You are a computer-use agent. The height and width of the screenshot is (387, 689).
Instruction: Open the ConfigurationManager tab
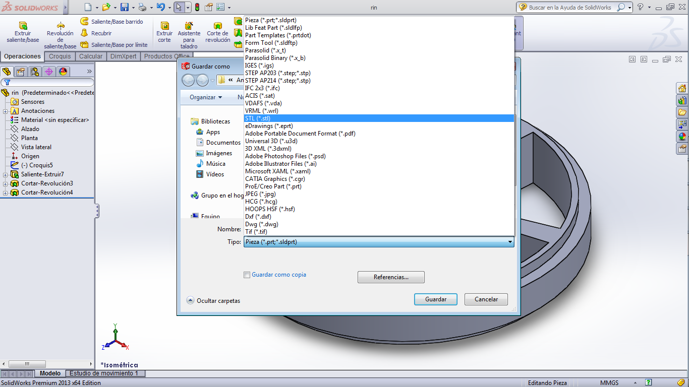[x=35, y=72]
